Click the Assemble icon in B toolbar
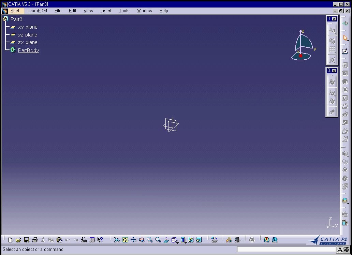Screen dimensions: 352x255 (x=332, y=82)
